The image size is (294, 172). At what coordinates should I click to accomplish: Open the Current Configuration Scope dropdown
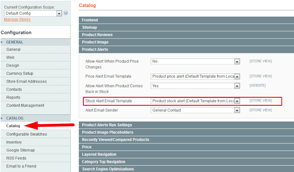point(33,13)
